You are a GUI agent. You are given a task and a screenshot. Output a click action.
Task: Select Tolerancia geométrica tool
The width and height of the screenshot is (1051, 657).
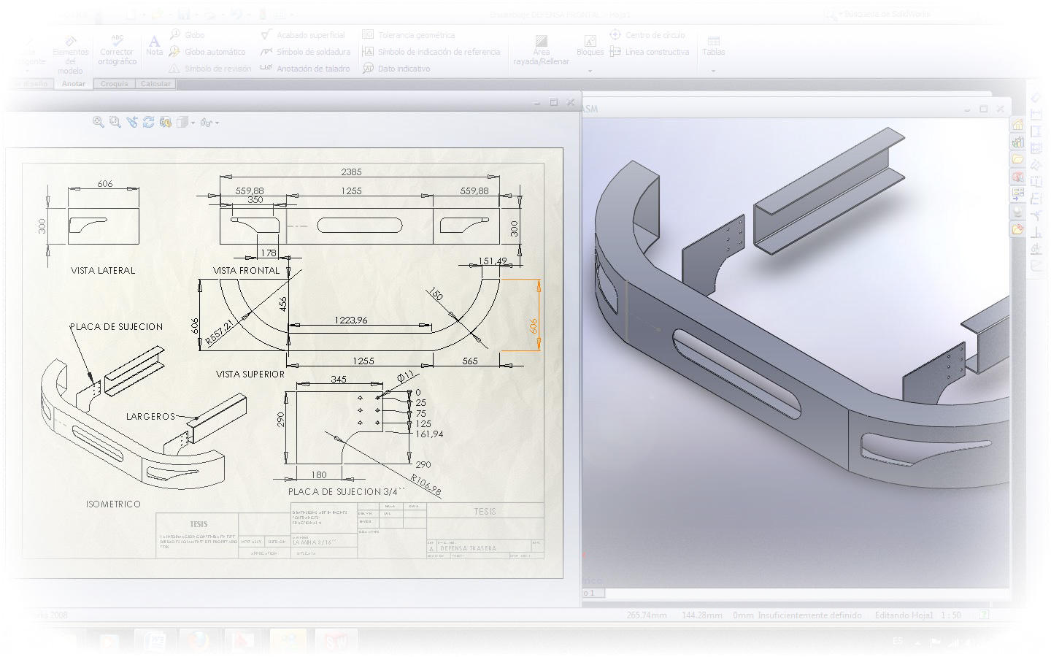409,35
